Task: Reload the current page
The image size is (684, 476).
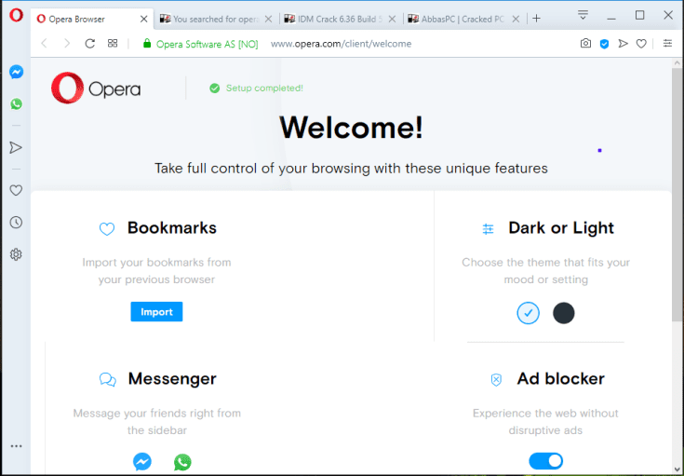Action: (90, 43)
